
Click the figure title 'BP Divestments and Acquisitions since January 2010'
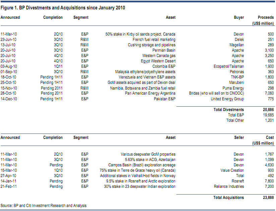(x=72, y=8)
